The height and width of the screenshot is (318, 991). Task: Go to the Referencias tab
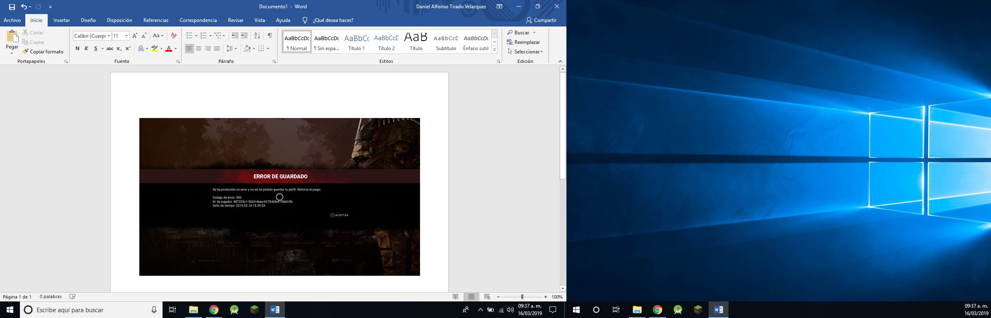click(156, 20)
